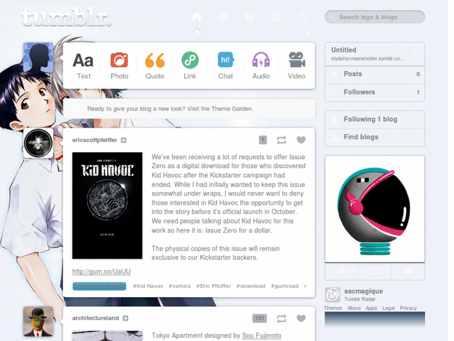Open the architectureland avatar thumbnail
454x341 pixels.
(x=38, y=321)
